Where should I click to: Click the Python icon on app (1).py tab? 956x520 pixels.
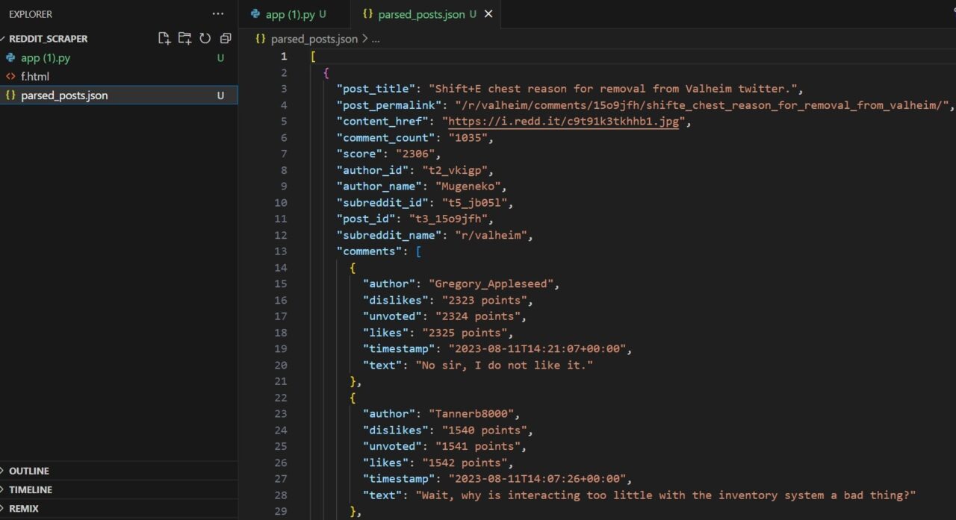pyautogui.click(x=256, y=13)
